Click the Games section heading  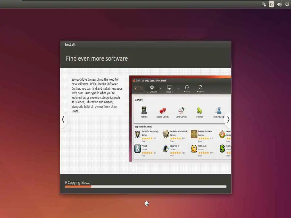(x=139, y=100)
